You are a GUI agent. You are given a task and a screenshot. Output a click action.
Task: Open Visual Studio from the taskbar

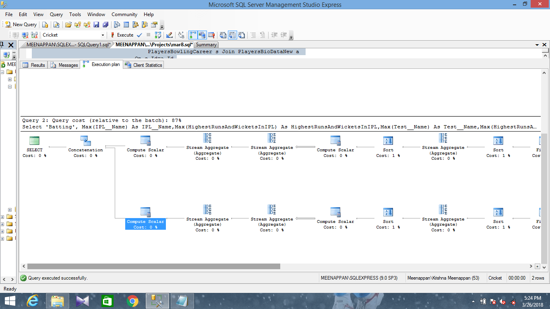[x=82, y=301]
